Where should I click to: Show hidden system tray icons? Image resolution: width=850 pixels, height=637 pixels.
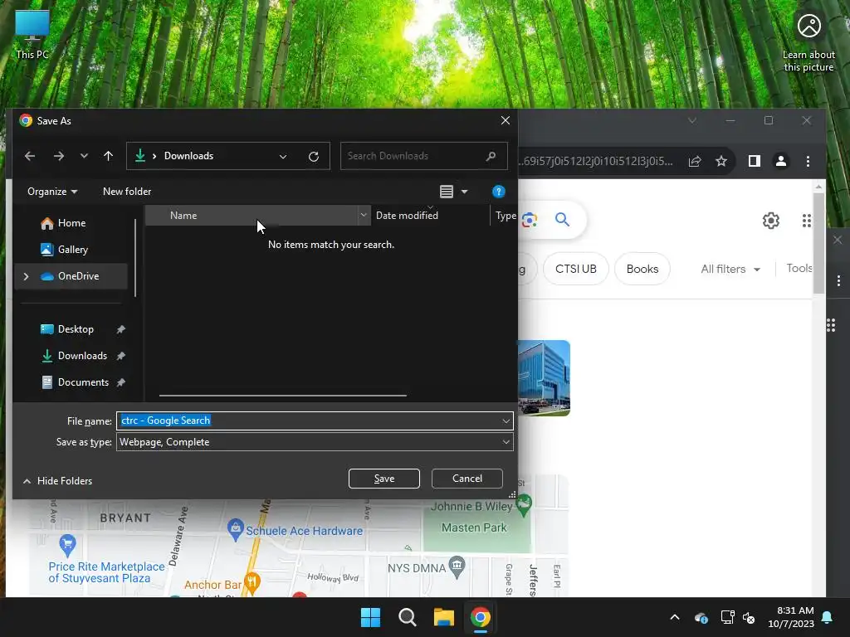pos(674,617)
